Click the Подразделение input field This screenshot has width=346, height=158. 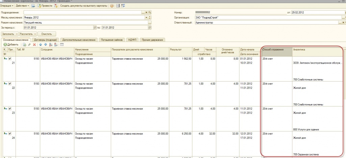point(82,12)
